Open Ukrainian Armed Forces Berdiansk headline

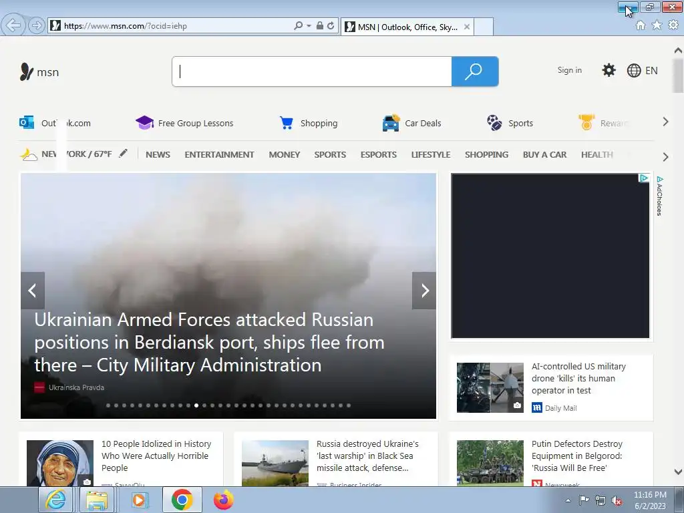(209, 343)
